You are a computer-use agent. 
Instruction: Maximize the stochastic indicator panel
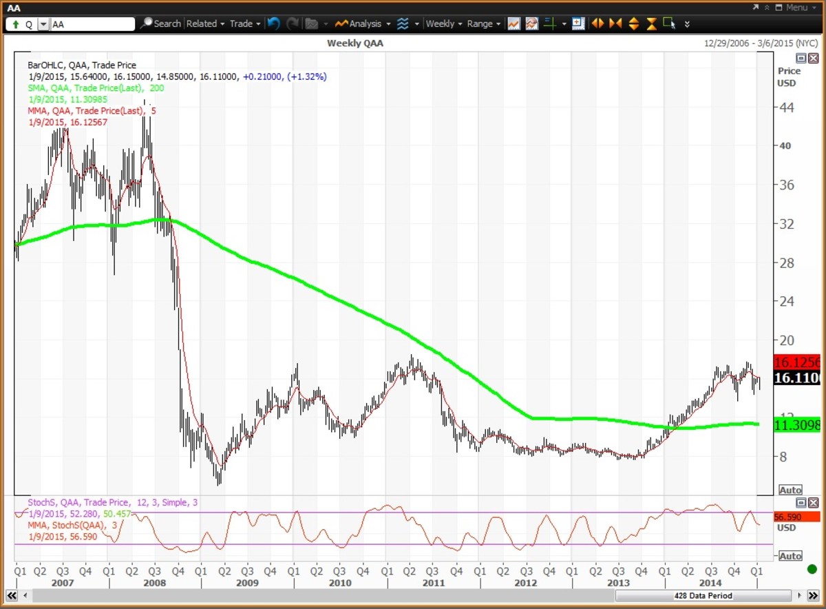(x=801, y=503)
